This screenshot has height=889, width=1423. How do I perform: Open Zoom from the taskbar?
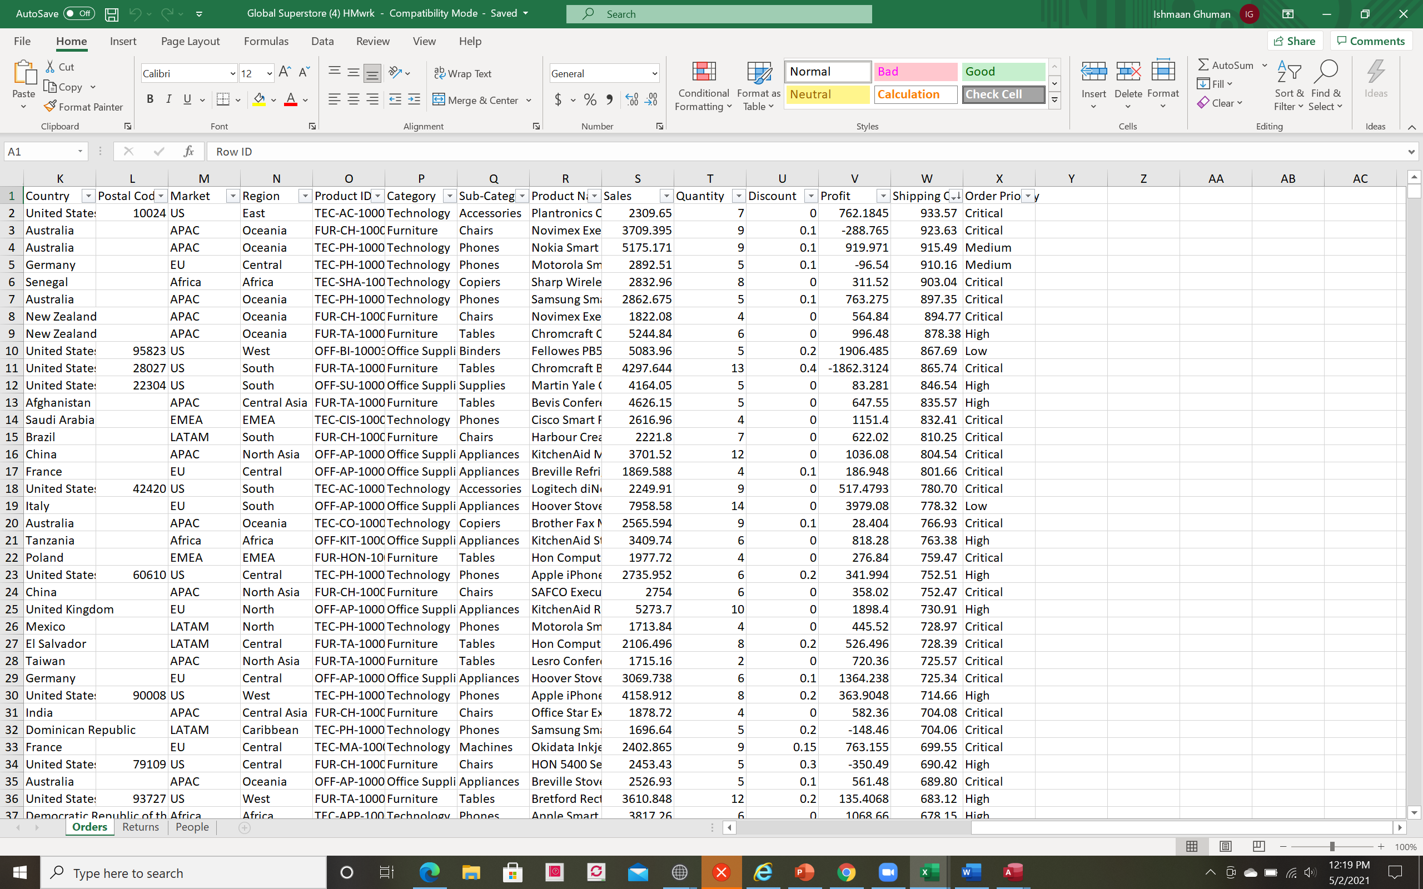pyautogui.click(x=888, y=872)
